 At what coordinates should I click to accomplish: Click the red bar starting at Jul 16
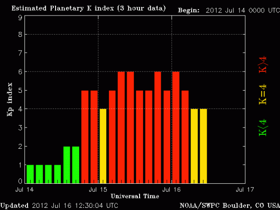[176, 127]
